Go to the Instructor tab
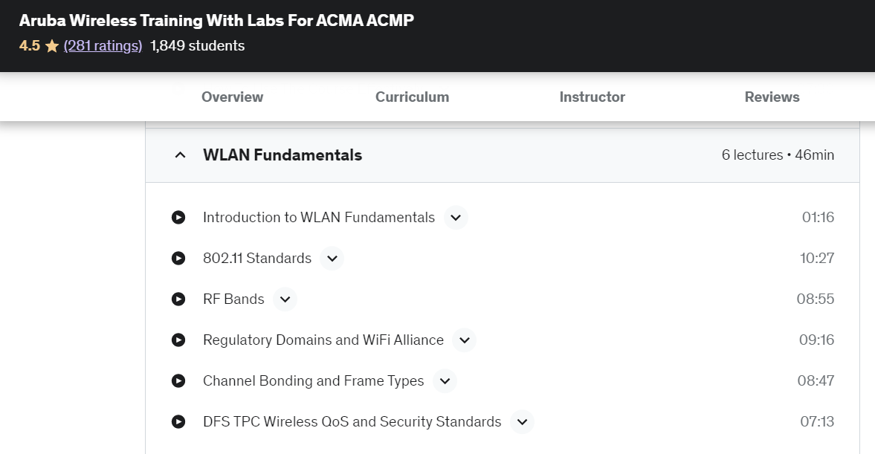The width and height of the screenshot is (875, 454). [592, 97]
